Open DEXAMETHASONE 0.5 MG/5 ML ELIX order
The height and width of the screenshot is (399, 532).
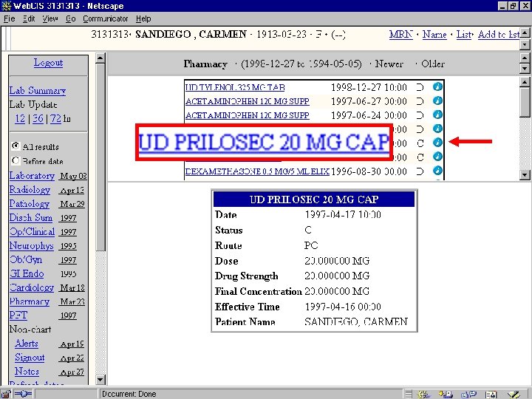(x=257, y=171)
